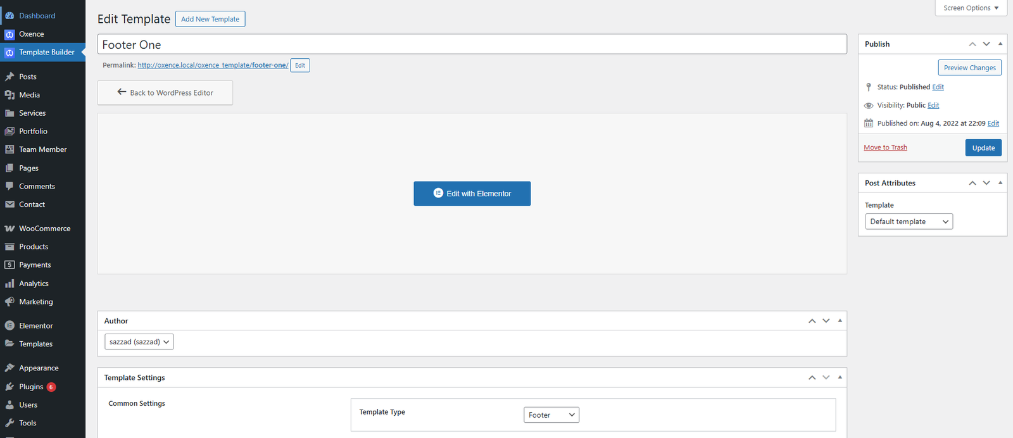This screenshot has width=1013, height=438.
Task: Click the Move to Trash link
Action: click(885, 147)
